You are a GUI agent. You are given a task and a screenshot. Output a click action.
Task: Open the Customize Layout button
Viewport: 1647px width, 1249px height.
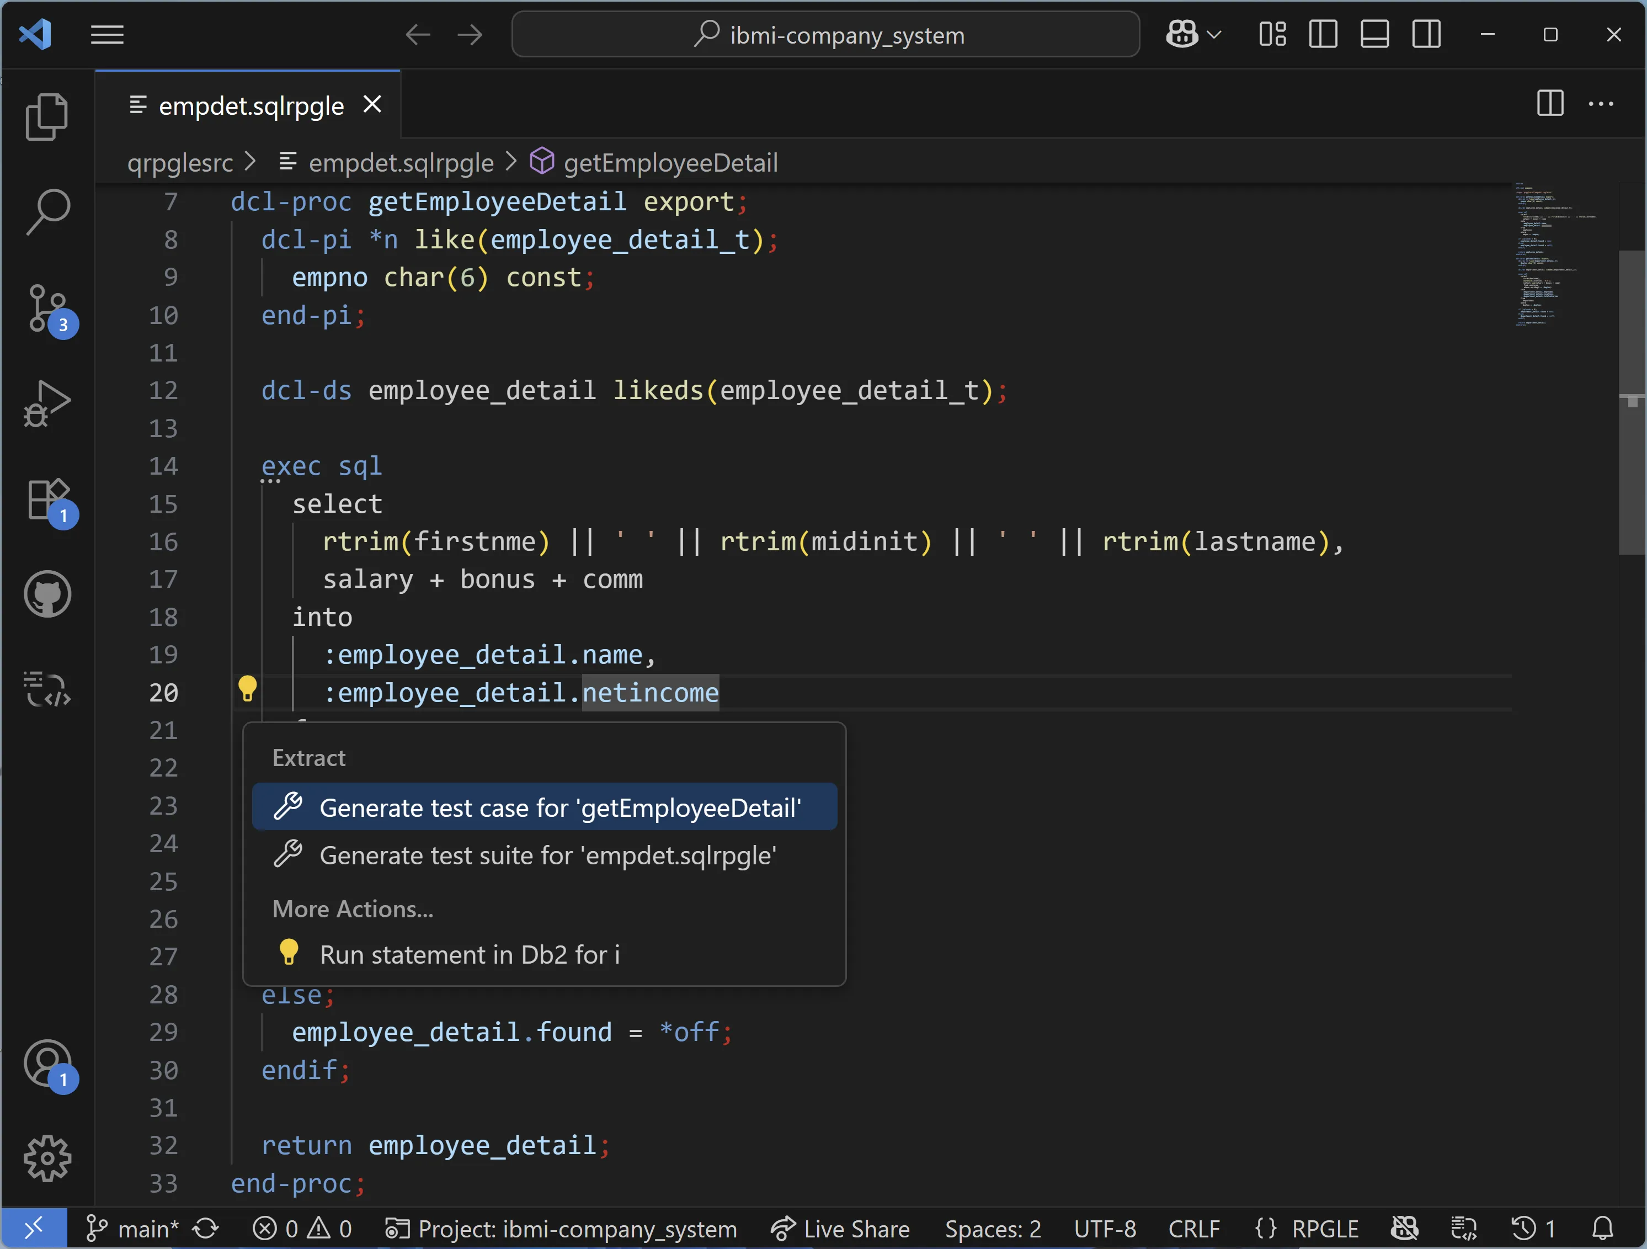[x=1272, y=34]
